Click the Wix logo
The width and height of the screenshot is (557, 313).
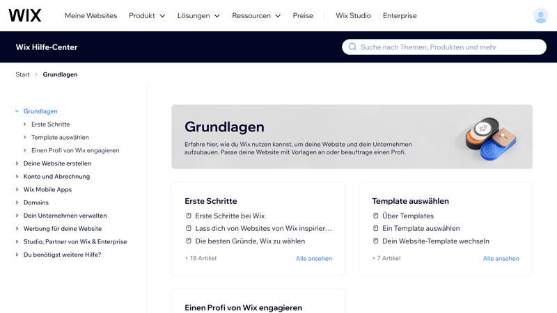[25, 15]
